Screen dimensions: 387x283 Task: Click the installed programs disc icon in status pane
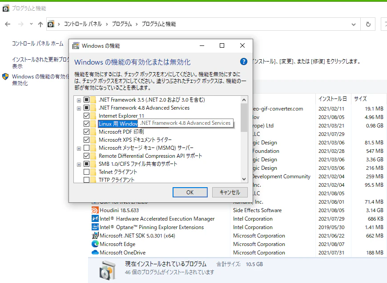[x=108, y=270]
